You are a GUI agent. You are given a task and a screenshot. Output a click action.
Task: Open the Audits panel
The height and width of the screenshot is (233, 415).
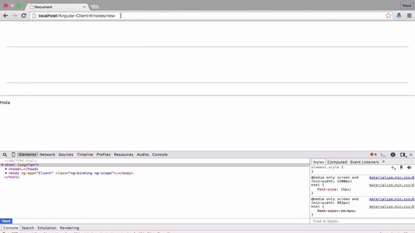(143, 155)
